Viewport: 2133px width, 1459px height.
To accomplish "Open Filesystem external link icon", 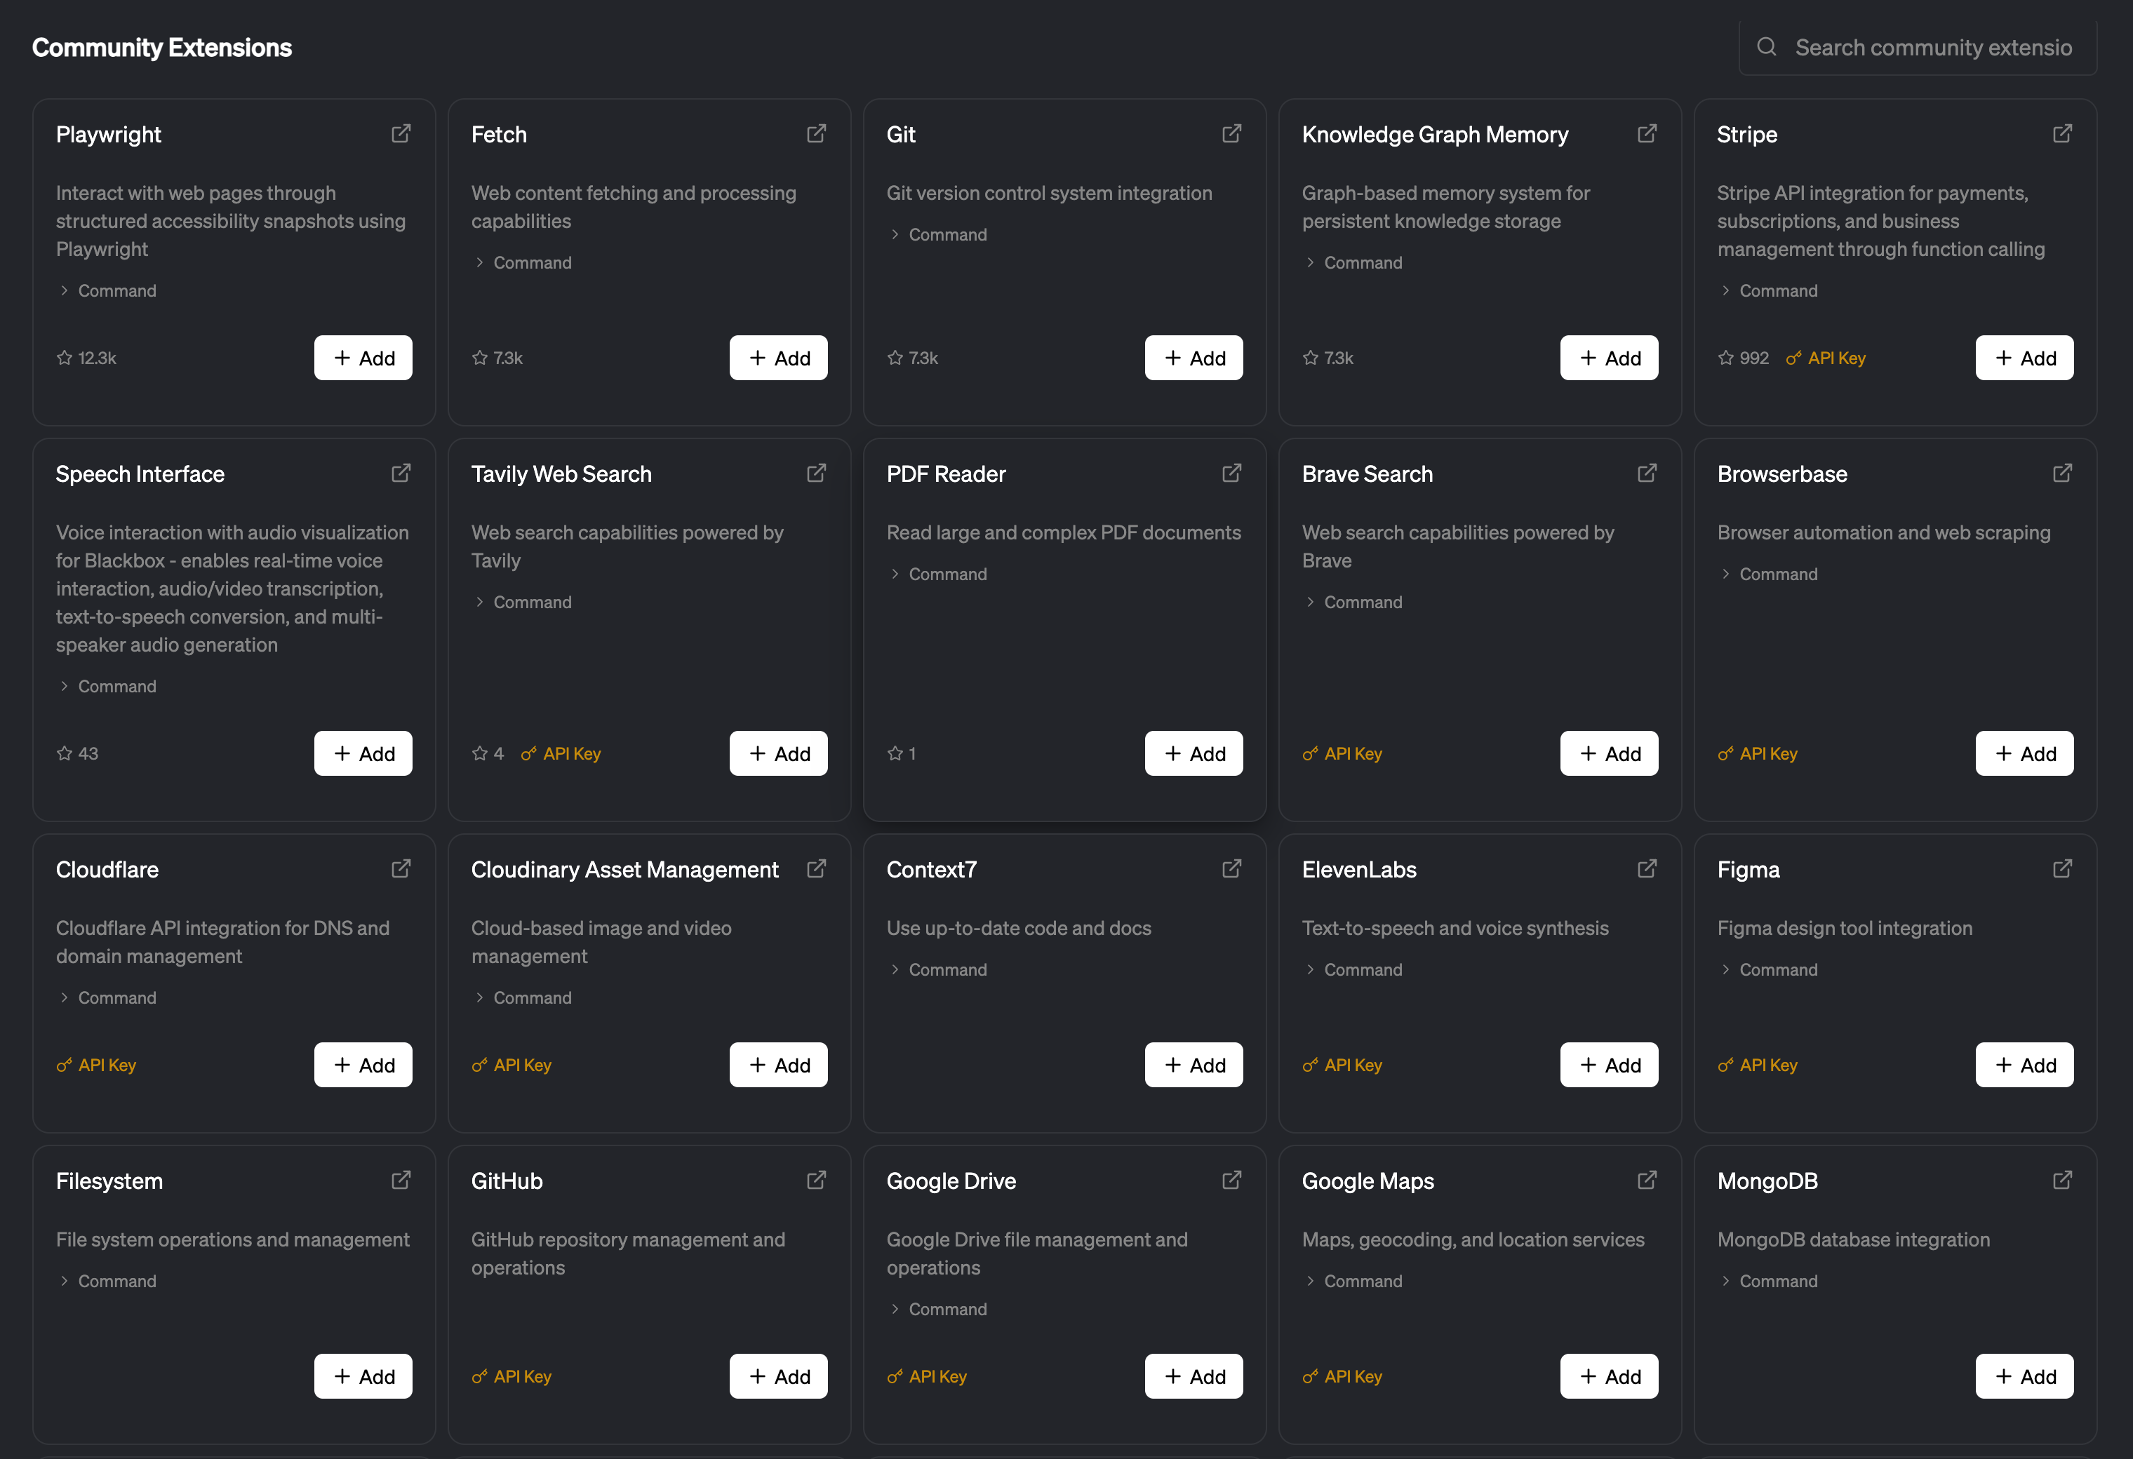I will click(x=401, y=1180).
